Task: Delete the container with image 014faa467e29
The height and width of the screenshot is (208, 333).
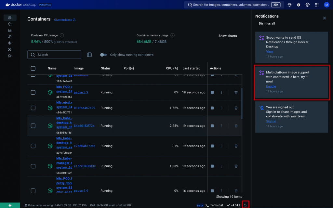Action: click(236, 108)
